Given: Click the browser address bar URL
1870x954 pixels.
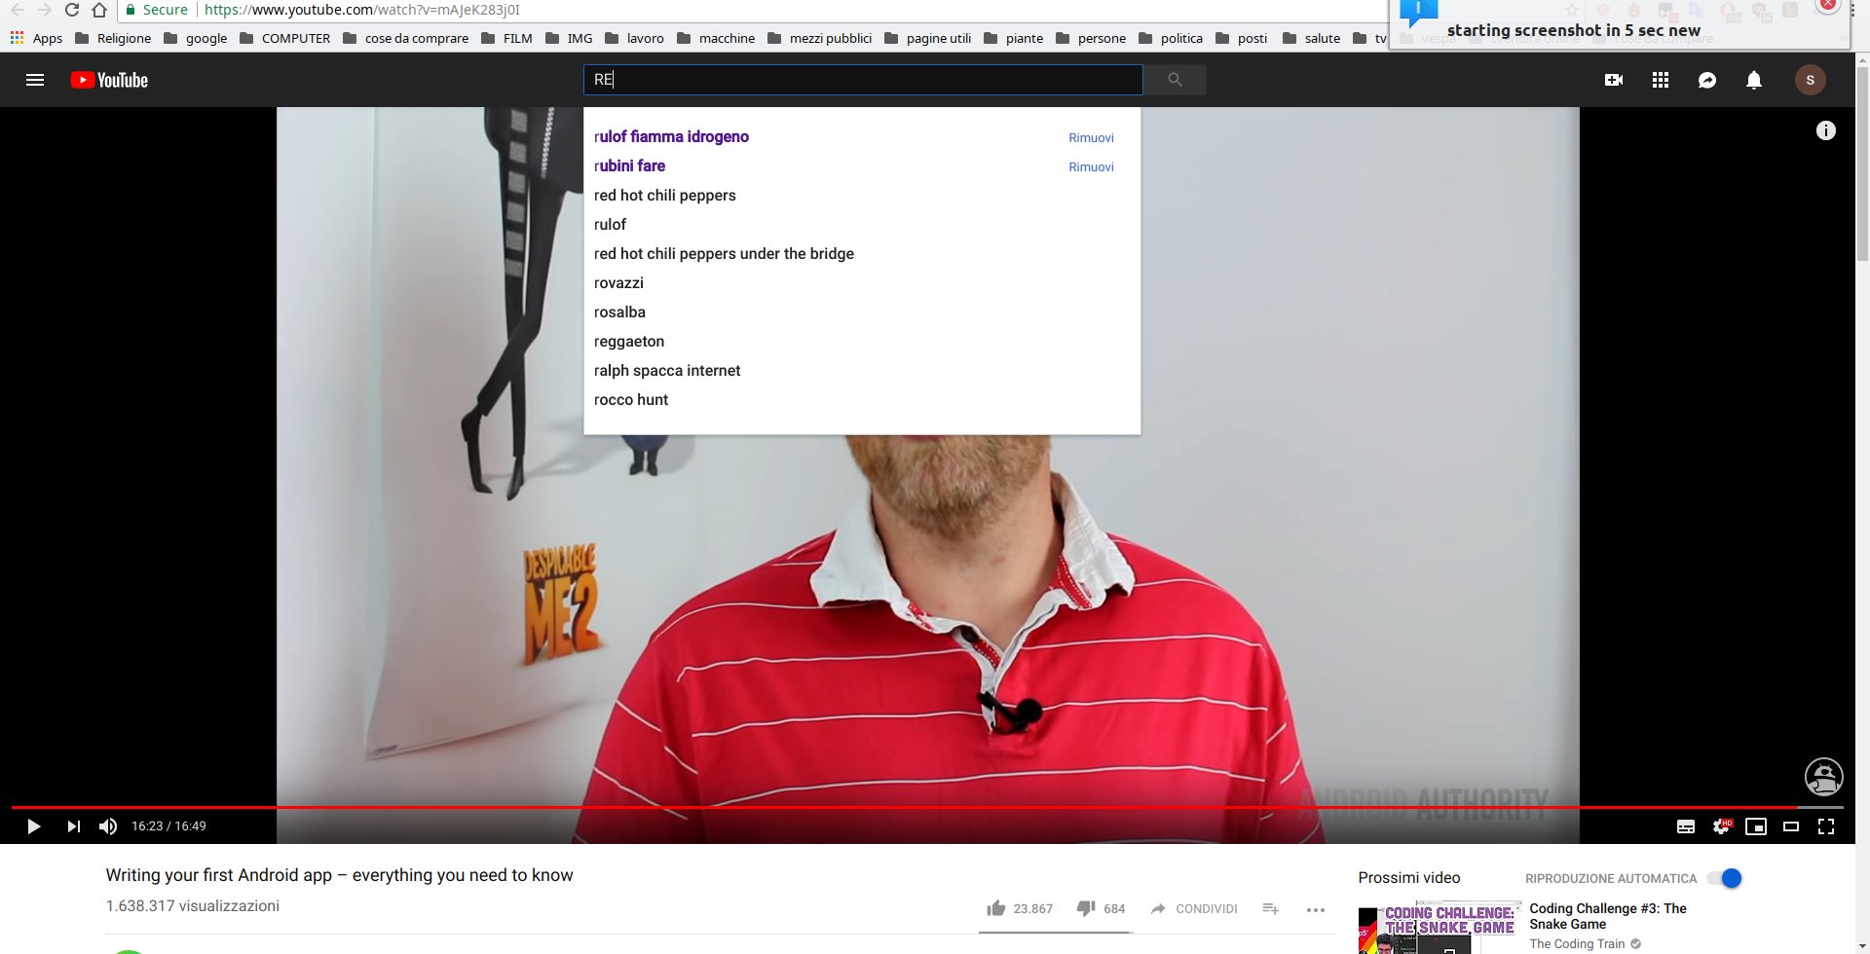Looking at the screenshot, I should (362, 10).
